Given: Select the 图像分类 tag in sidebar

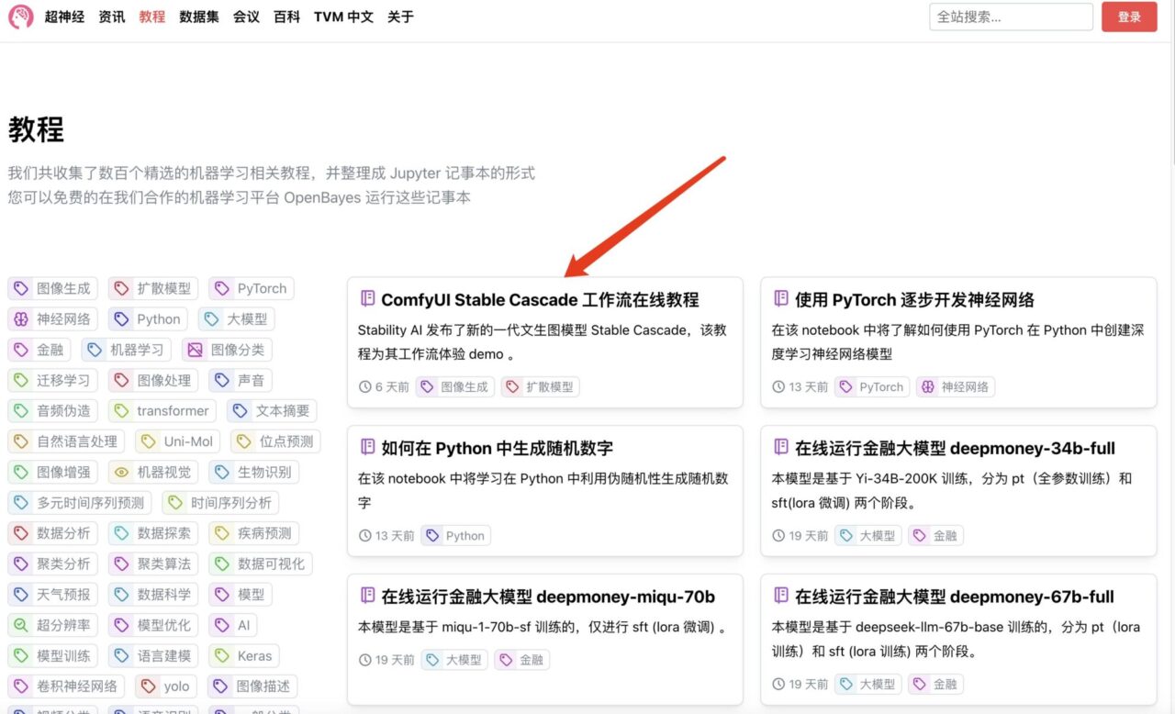Looking at the screenshot, I should tap(227, 350).
